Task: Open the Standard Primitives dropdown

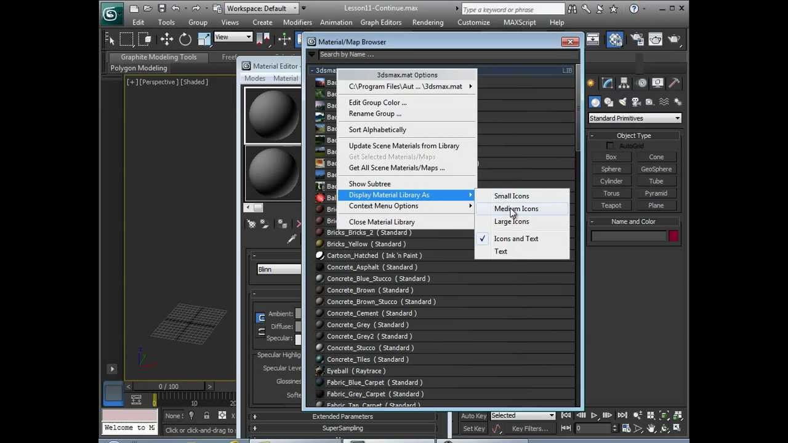Action: click(635, 118)
